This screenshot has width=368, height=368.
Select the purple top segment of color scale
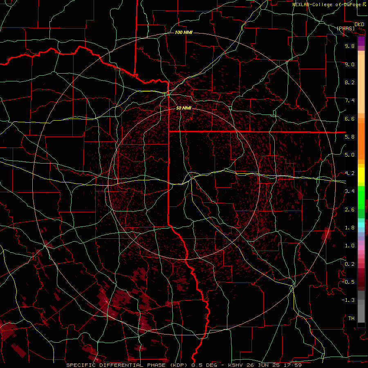(x=361, y=41)
